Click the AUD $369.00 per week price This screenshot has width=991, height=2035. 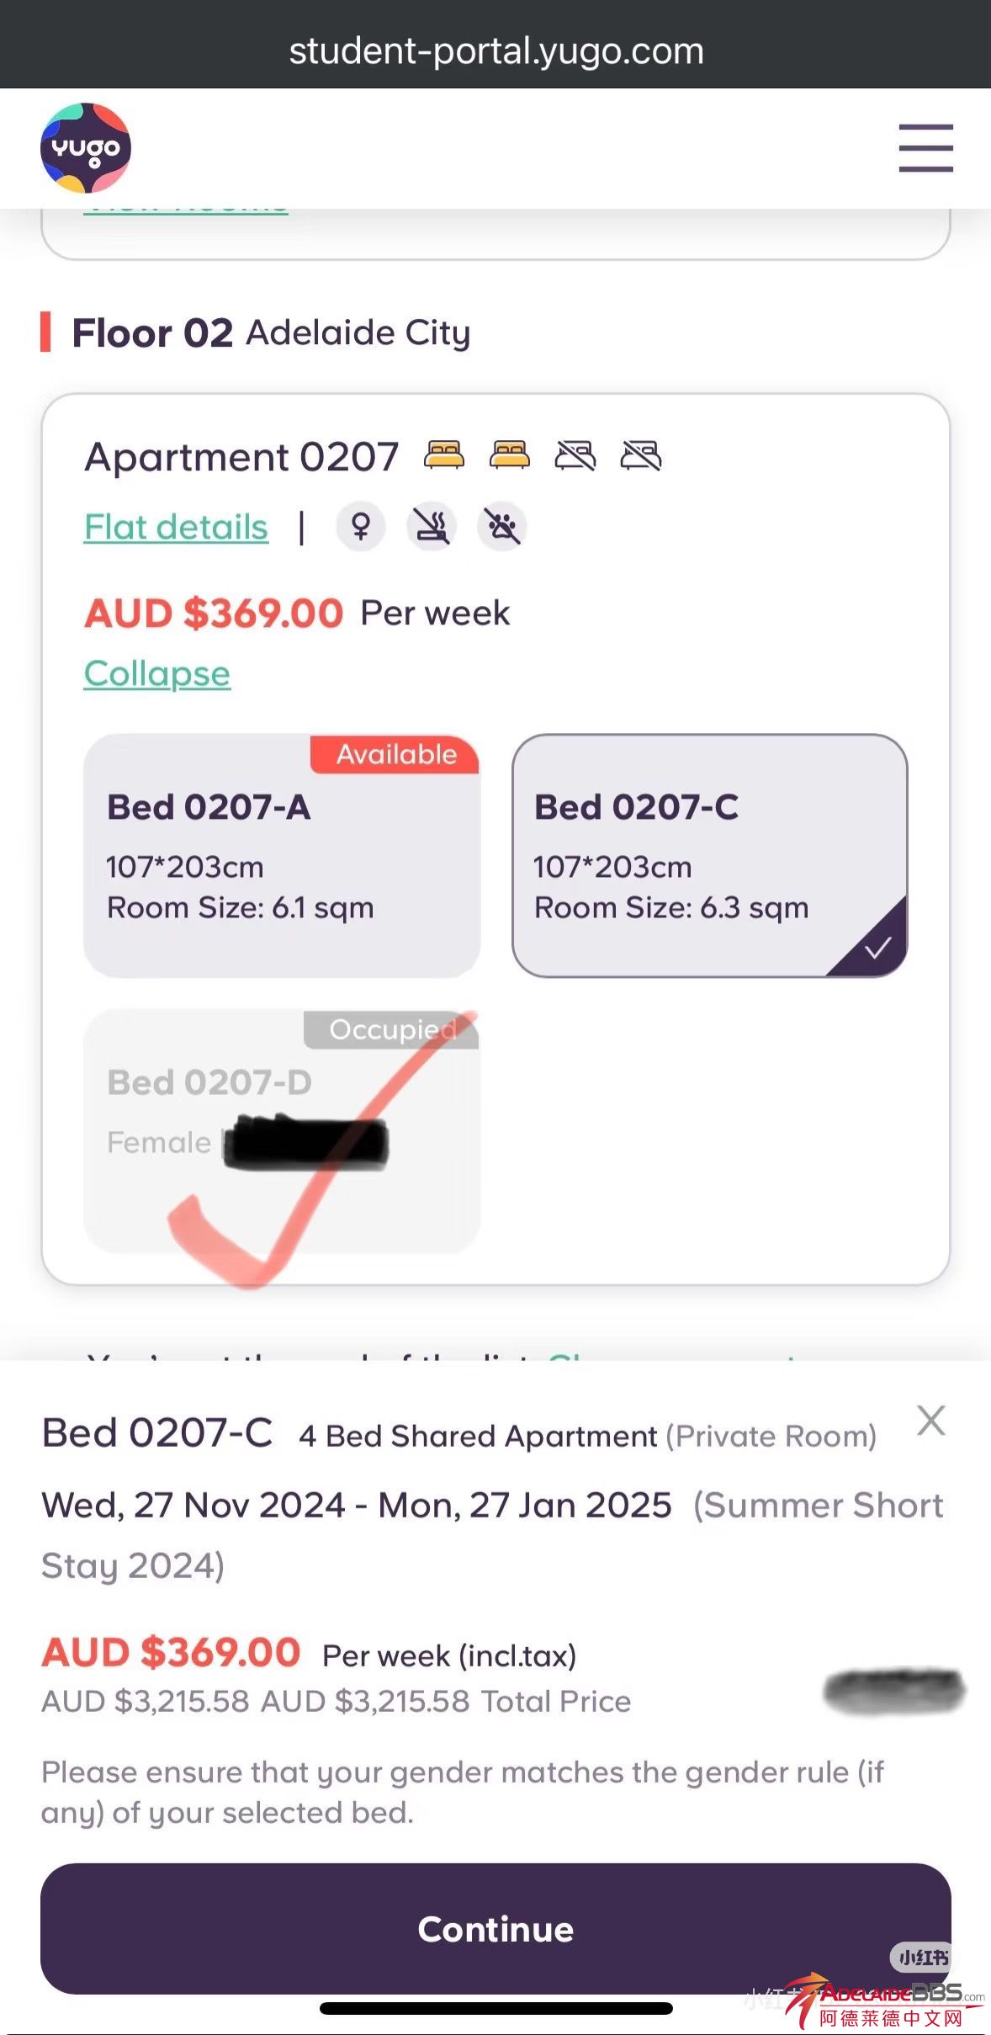[214, 614]
